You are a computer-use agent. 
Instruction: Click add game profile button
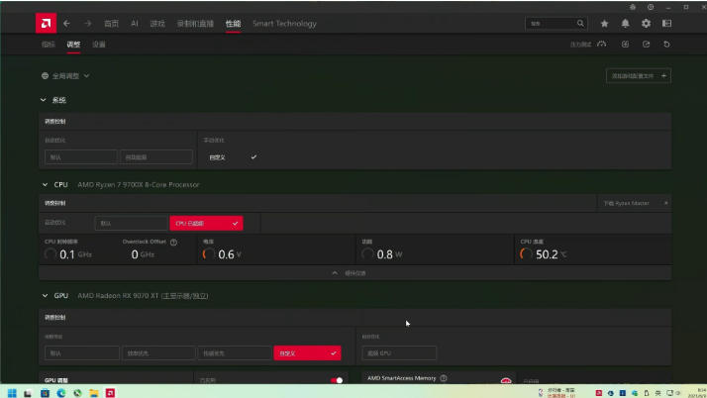tap(639, 75)
